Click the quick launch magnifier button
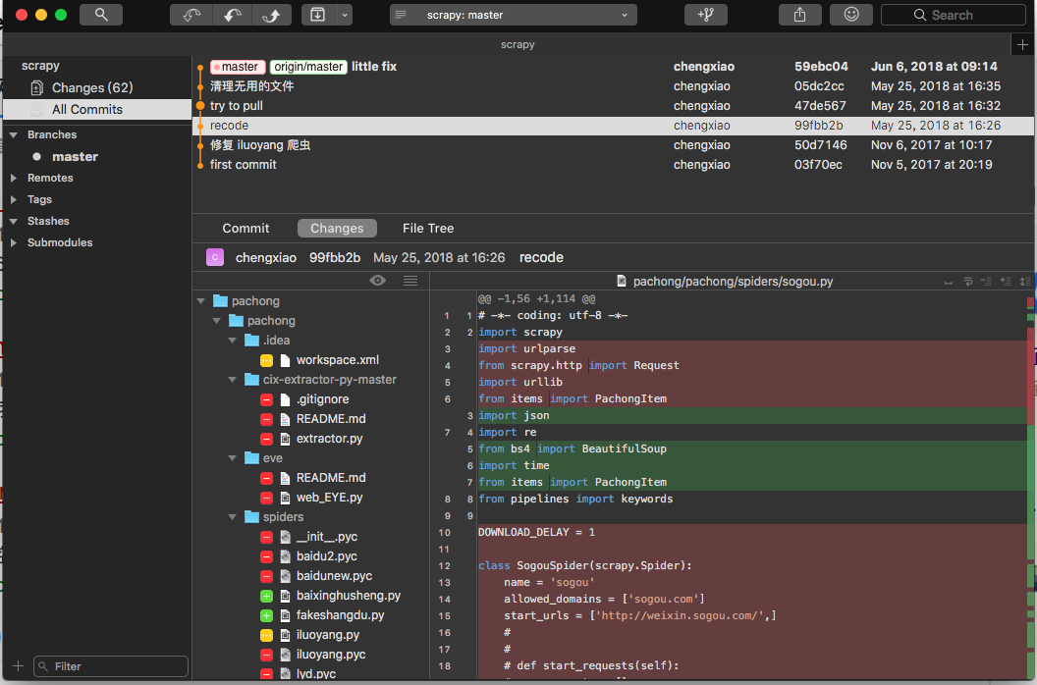 coord(101,15)
